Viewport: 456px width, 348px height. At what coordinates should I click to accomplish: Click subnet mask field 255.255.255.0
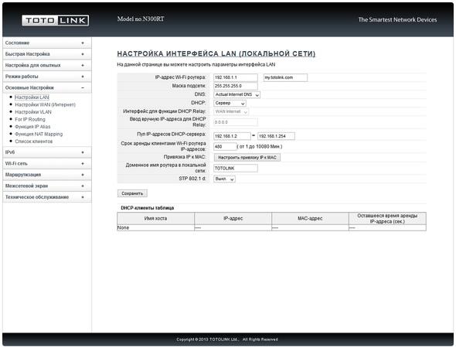click(236, 86)
